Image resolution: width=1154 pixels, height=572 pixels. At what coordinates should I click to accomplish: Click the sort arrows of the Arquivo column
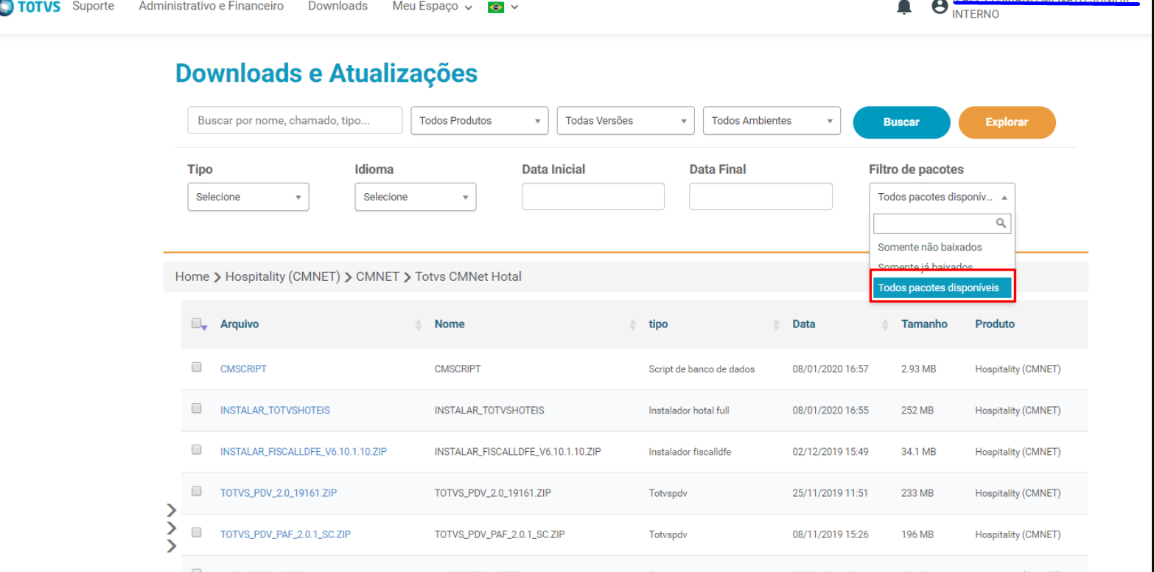tap(419, 324)
